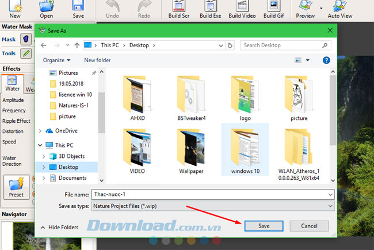Select Mask number 1 button
The height and width of the screenshot is (250, 374).
(26, 39)
